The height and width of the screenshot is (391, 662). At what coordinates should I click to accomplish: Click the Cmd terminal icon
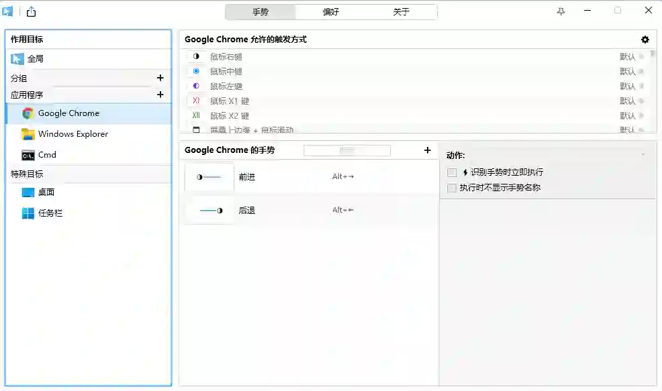(28, 155)
